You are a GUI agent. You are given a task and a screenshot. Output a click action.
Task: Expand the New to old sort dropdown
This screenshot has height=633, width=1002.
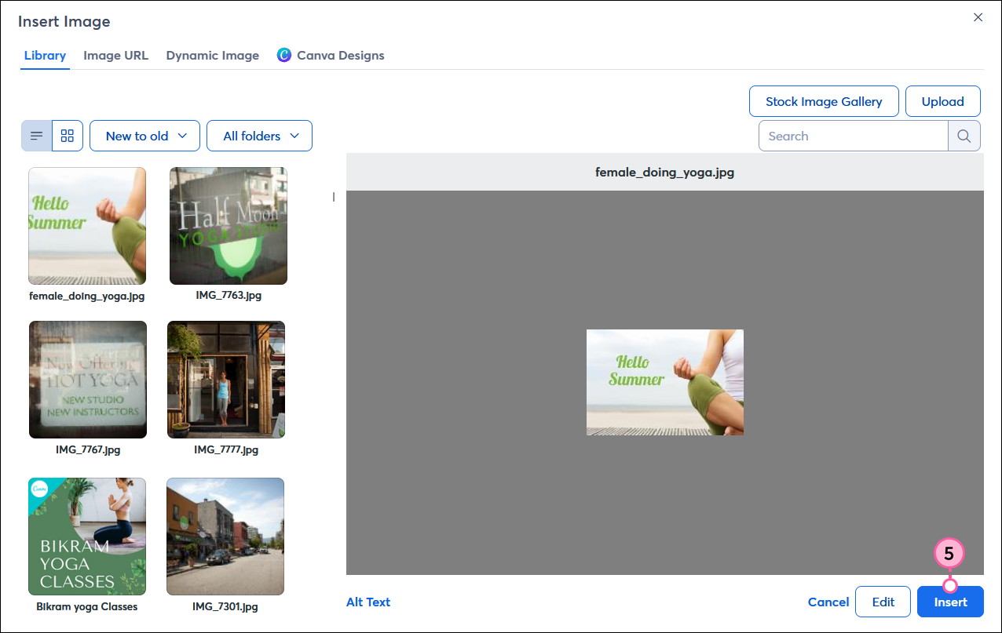pos(145,136)
